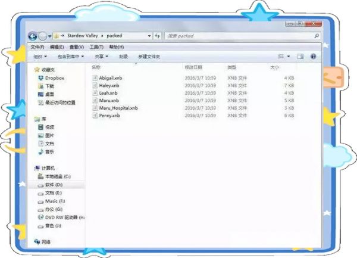Click the magnifier search icon
357x258 pixels.
(317, 36)
